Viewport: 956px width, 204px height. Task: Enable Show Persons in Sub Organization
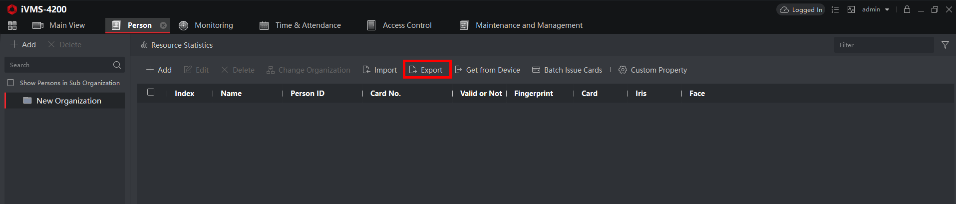click(10, 83)
